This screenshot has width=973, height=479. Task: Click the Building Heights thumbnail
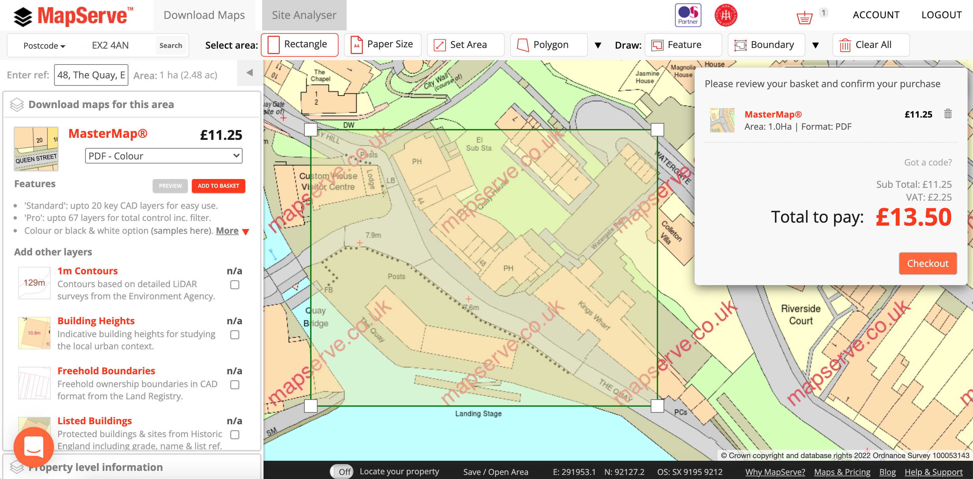pyautogui.click(x=34, y=333)
